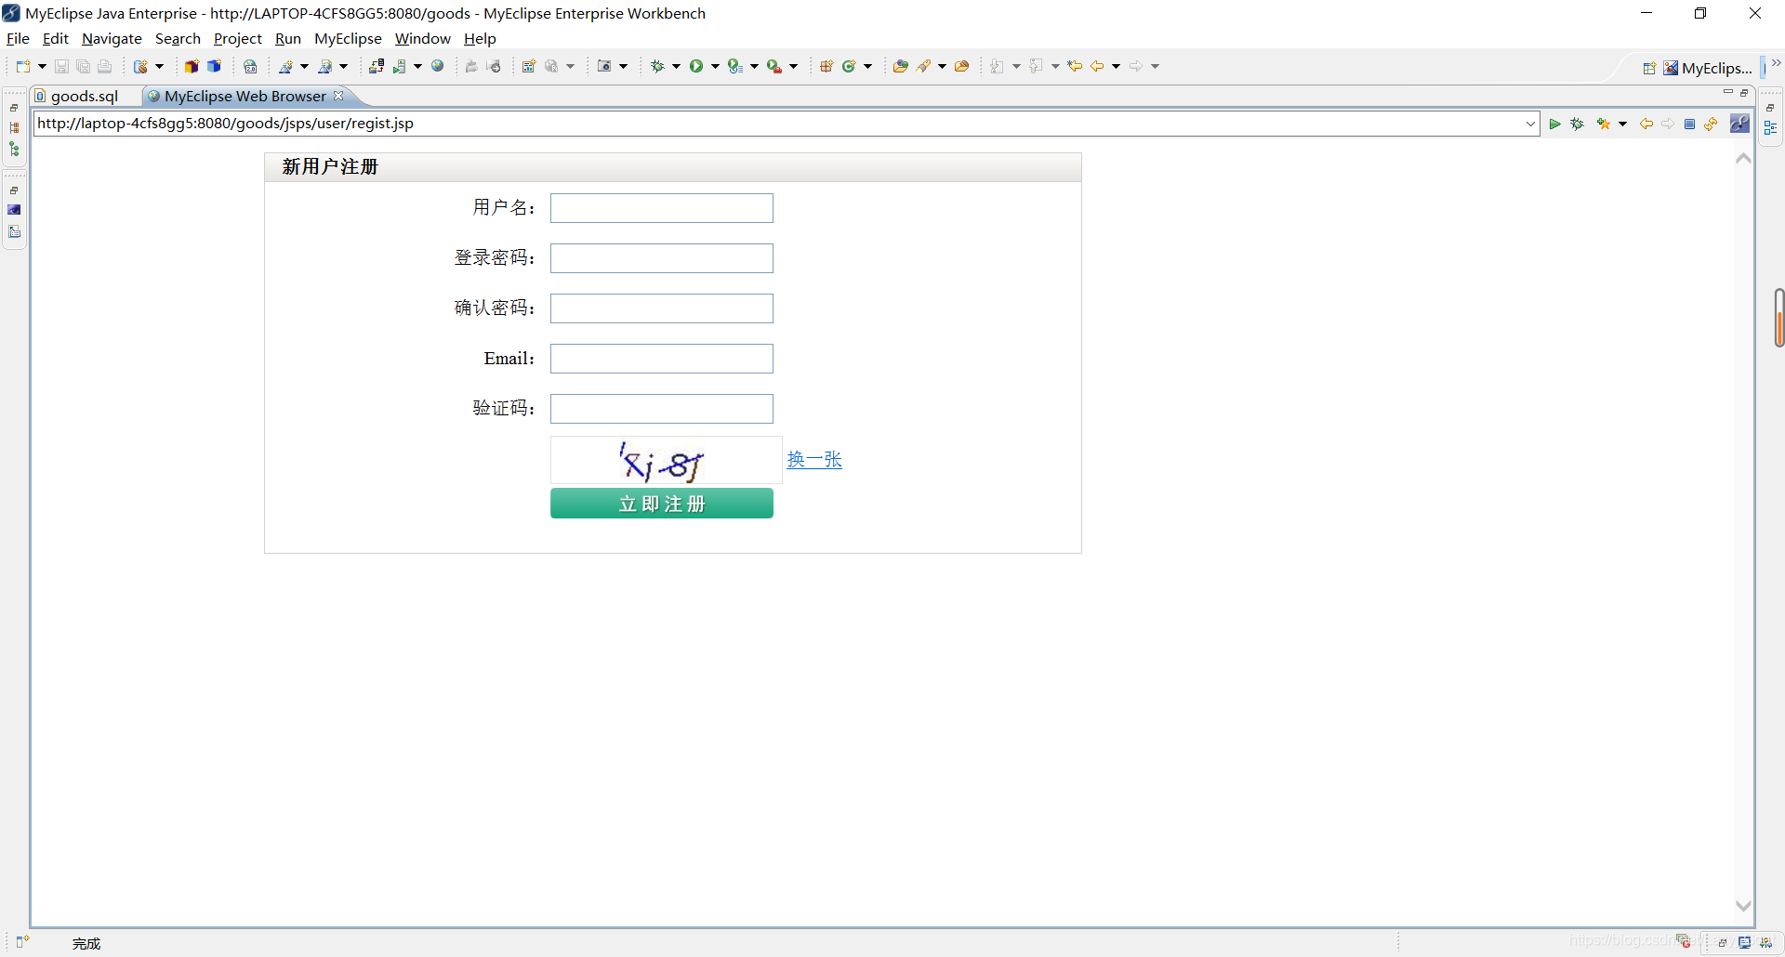Minimize the editor area panel
Screen dimensions: 1785x957
(1727, 93)
